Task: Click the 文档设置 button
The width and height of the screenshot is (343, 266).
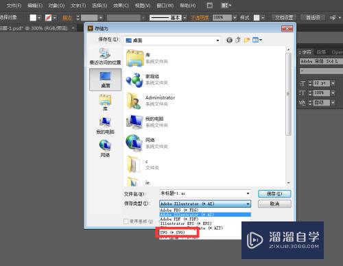Action: 284,18
